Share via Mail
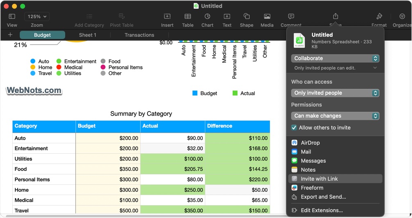The image size is (412, 218). [x=335, y=152]
